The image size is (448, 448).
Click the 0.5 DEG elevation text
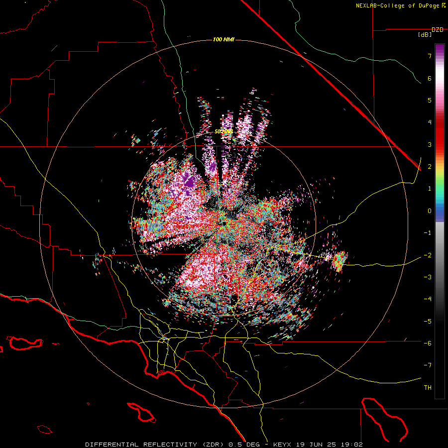[x=244, y=445]
